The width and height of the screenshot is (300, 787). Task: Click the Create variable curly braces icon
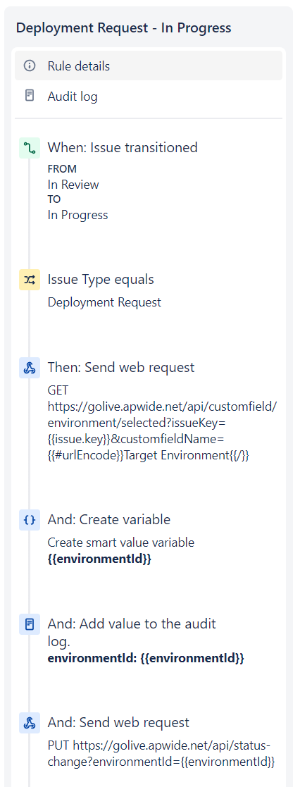pyautogui.click(x=30, y=520)
